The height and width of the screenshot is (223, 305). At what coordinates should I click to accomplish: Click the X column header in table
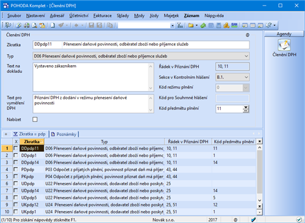16,142
